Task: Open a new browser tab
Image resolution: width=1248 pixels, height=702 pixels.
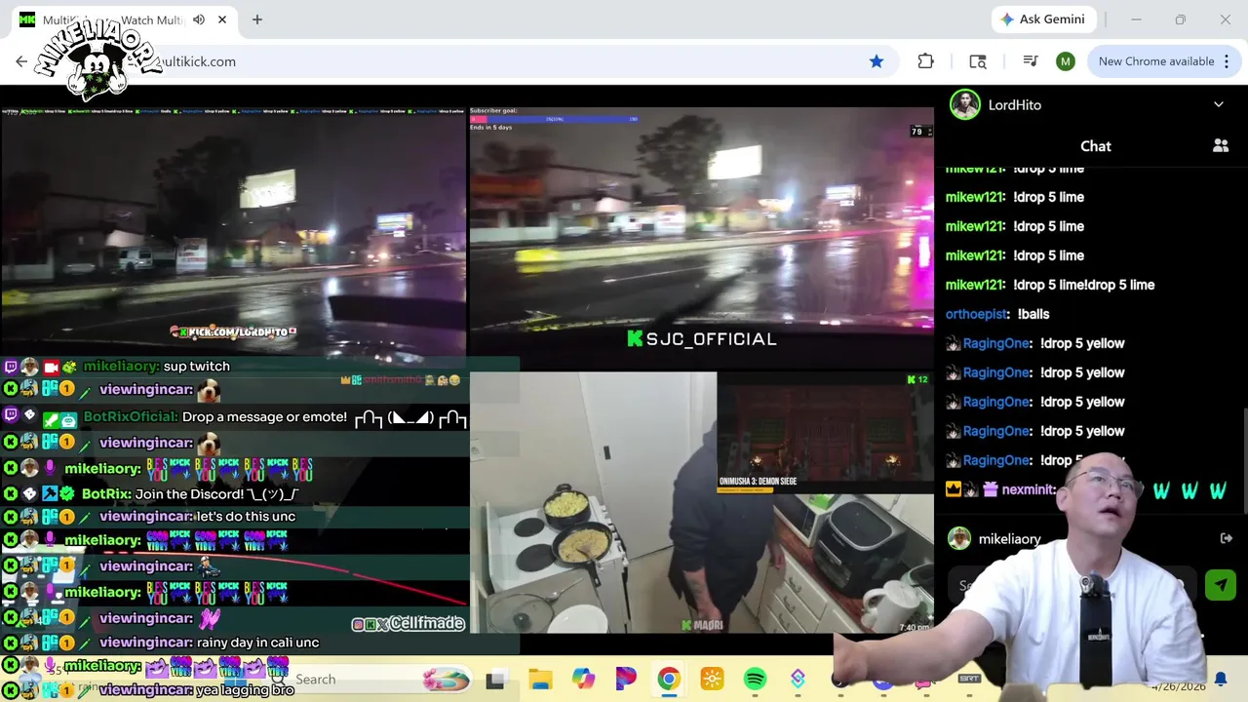Action: [x=257, y=19]
